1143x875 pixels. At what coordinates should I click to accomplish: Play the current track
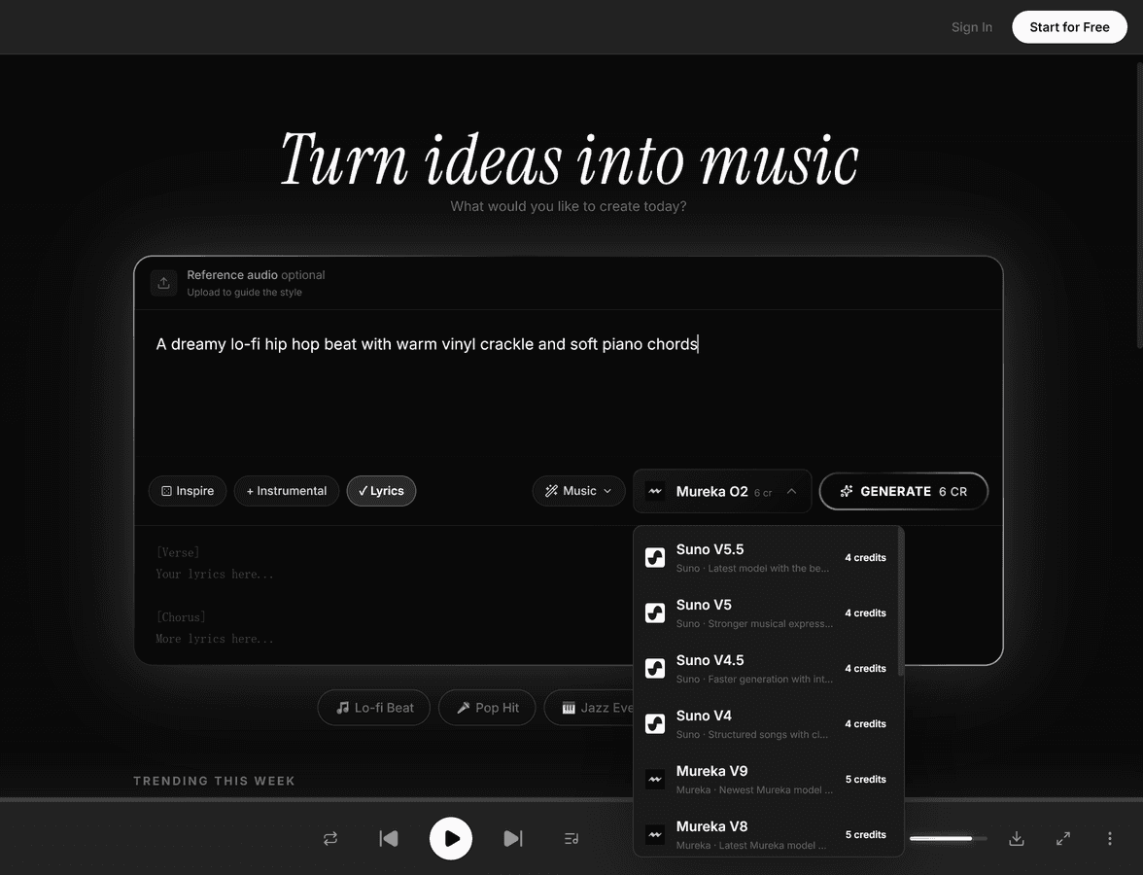[451, 838]
